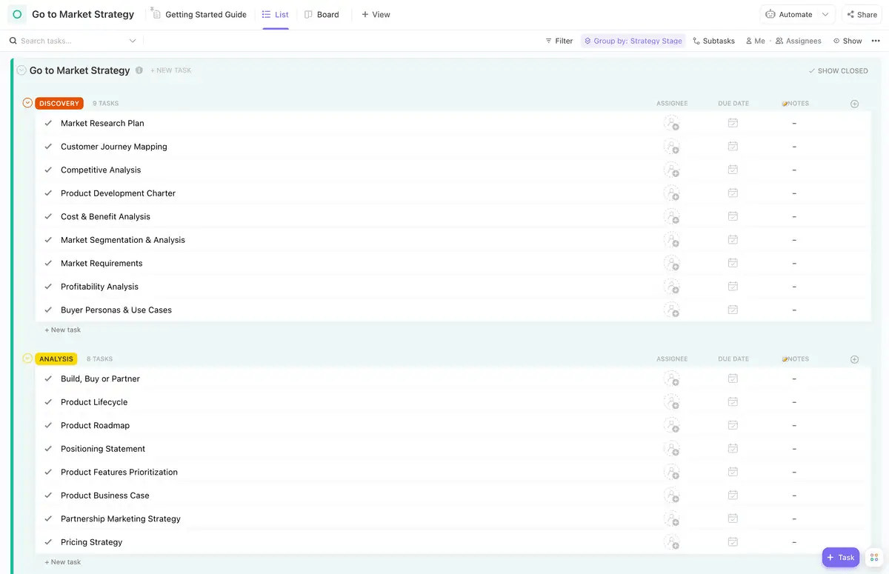889x574 pixels.
Task: Add a column in the Discovery group
Action: [854, 104]
